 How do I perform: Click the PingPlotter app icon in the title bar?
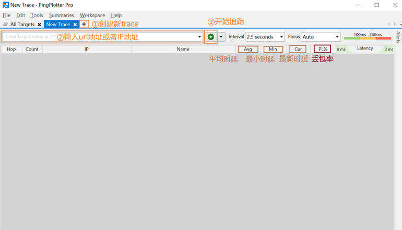[5, 5]
